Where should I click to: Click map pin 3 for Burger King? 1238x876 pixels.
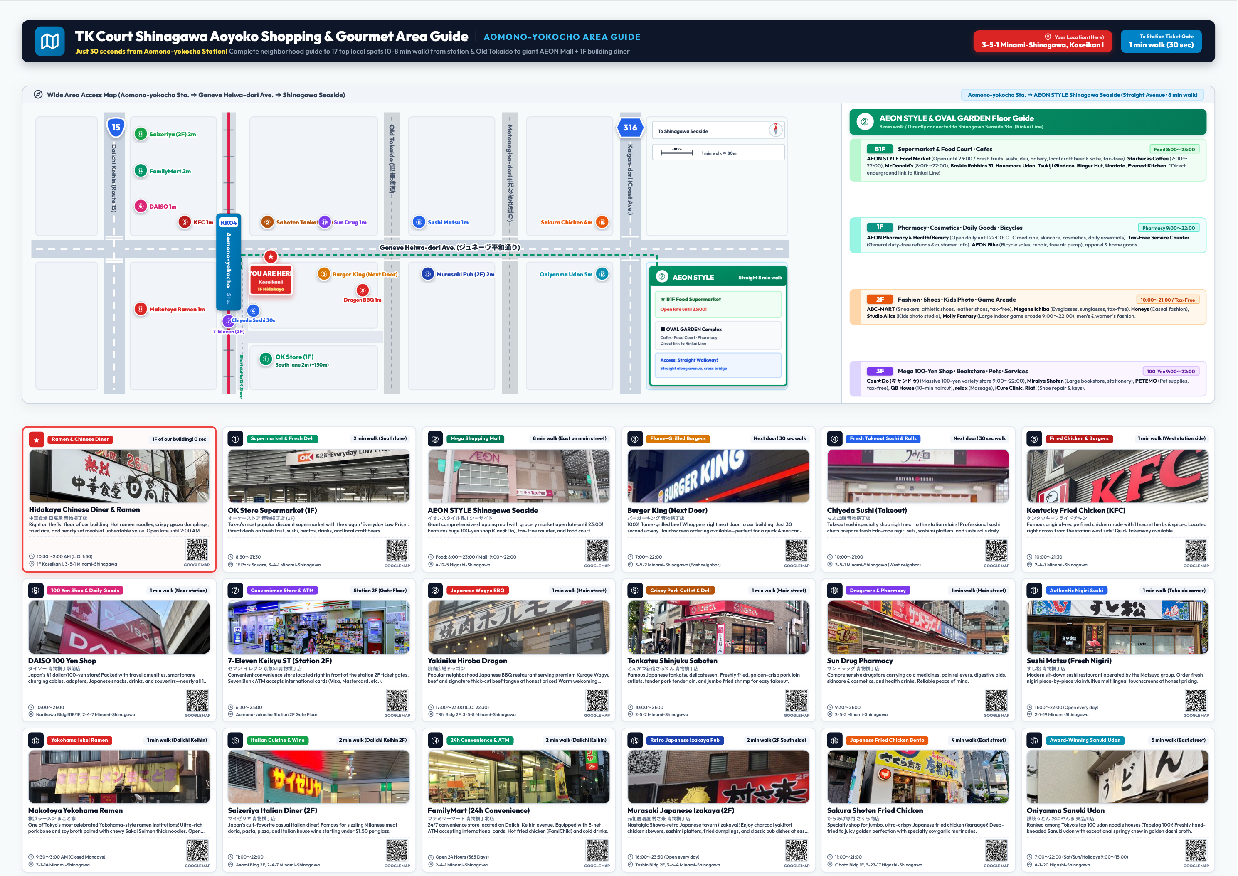(x=323, y=274)
